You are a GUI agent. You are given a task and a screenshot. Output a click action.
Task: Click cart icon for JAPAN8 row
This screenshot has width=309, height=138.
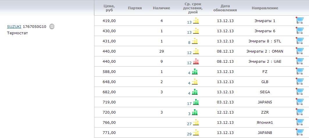[x=299, y=132]
